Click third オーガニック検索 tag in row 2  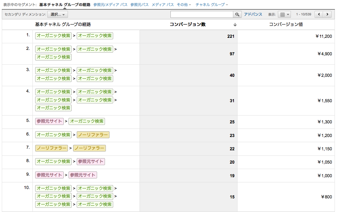[53, 57]
